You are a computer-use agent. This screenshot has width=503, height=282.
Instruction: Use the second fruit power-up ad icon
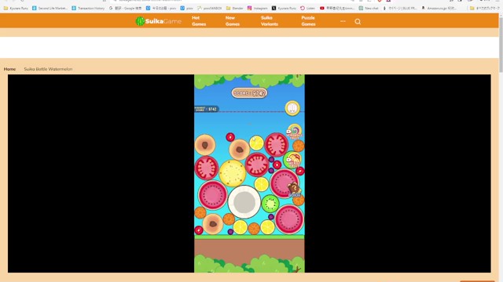pos(293,160)
